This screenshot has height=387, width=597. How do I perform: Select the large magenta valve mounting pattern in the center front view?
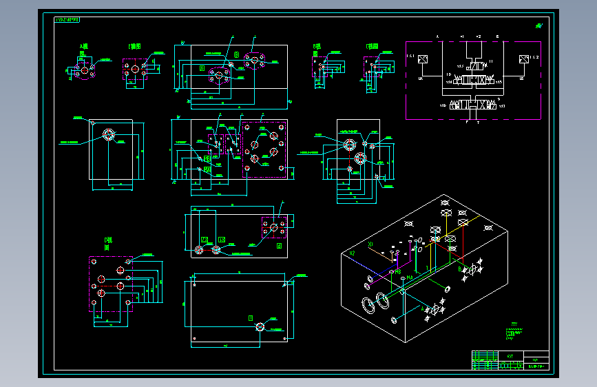[264, 149]
